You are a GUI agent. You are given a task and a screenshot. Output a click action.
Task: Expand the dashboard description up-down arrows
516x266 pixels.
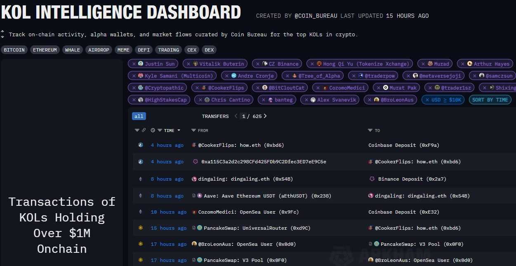click(x=2, y=34)
